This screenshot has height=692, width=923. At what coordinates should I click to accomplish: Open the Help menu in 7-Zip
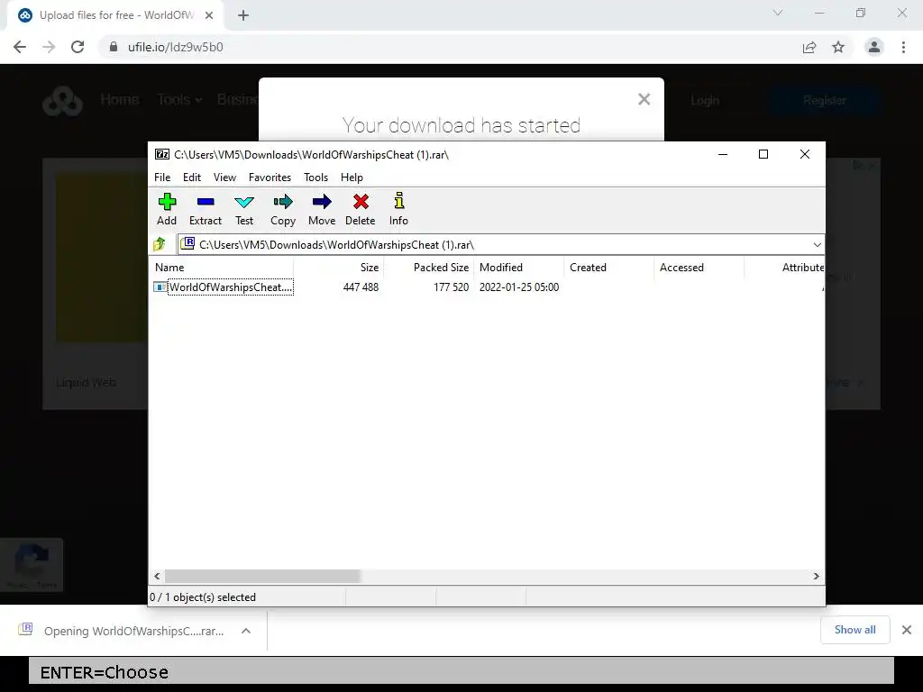pyautogui.click(x=352, y=178)
